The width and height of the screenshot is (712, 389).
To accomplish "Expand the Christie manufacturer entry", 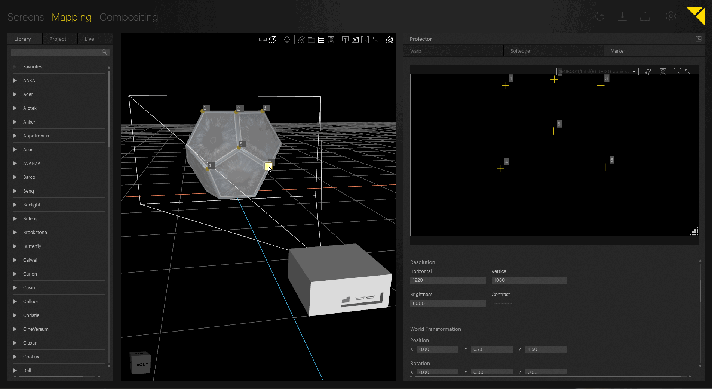I will 15,315.
